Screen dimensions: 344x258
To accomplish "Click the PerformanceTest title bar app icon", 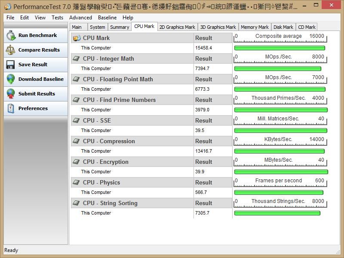I will click(8, 6).
